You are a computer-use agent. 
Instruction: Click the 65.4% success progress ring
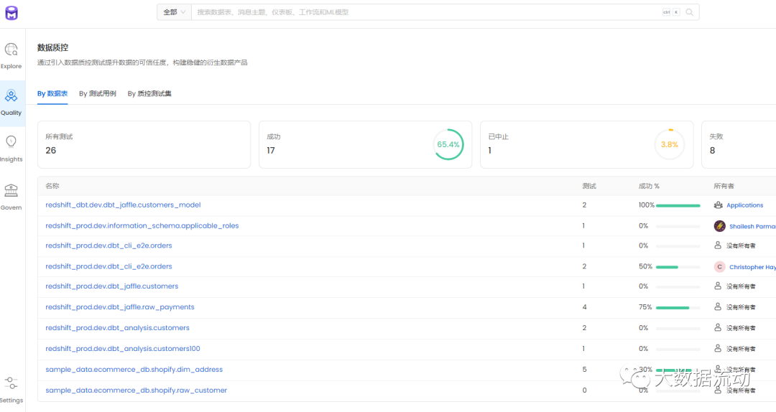tap(448, 144)
